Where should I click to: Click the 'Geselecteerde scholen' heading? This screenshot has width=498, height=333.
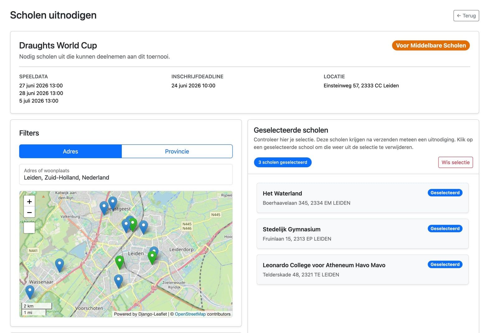(x=291, y=130)
